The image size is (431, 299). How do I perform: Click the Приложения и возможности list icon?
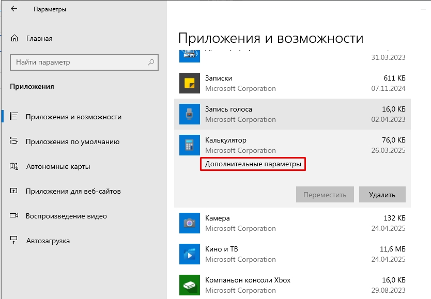coord(14,116)
